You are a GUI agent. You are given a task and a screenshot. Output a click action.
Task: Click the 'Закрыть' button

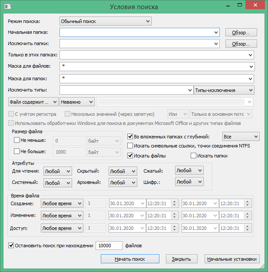click(182, 259)
